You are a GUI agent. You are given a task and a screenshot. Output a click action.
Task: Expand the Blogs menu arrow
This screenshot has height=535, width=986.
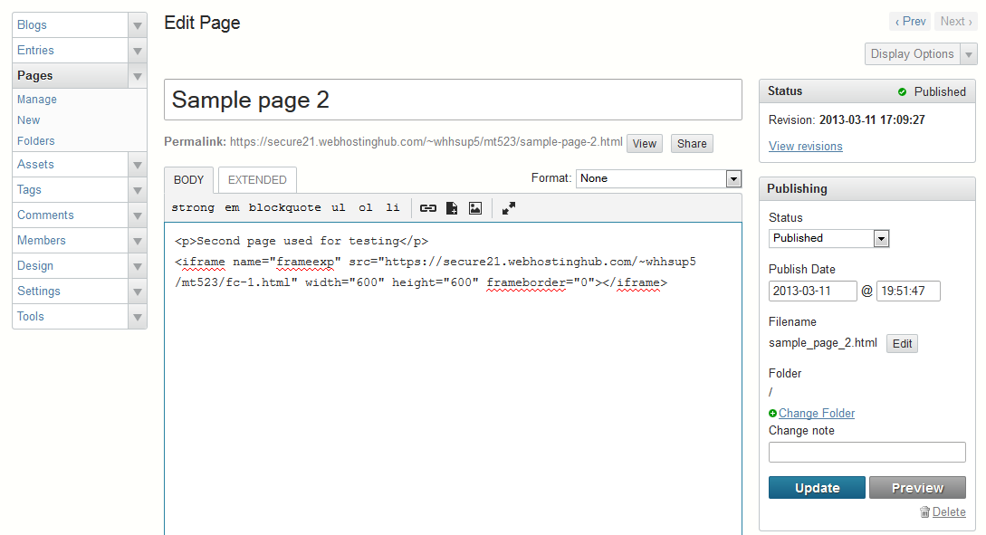pos(137,25)
